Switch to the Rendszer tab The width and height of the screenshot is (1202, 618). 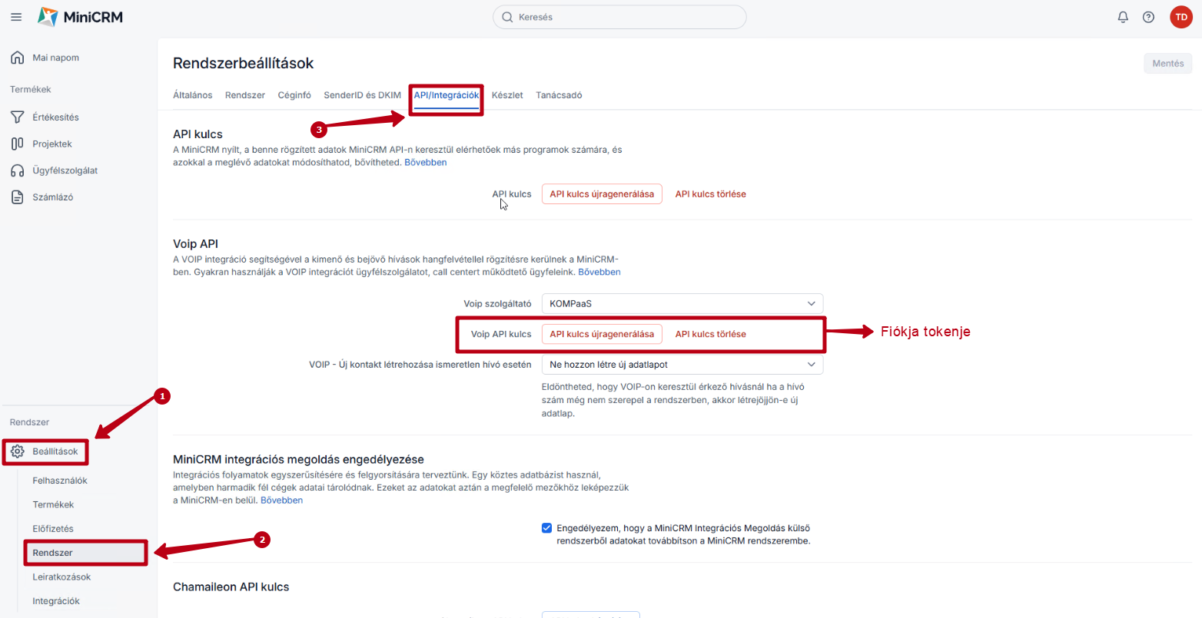pos(245,95)
